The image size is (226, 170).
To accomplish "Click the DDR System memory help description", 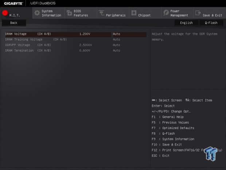I will [x=184, y=37].
